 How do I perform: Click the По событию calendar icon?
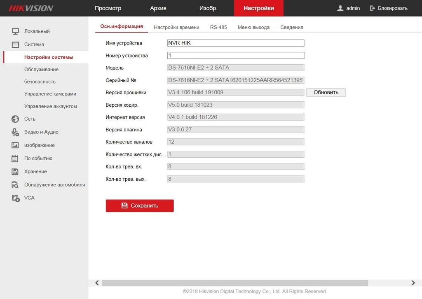tap(15, 159)
